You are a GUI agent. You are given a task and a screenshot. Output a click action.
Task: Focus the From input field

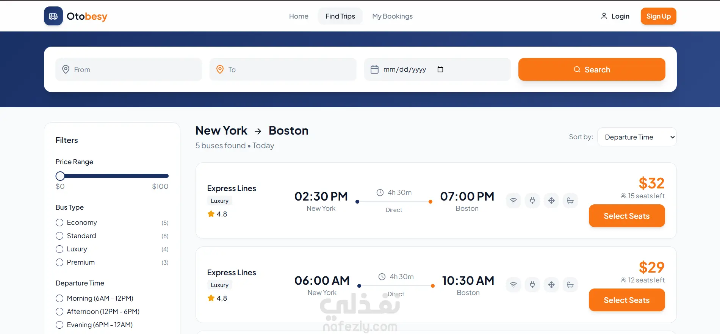[129, 69]
